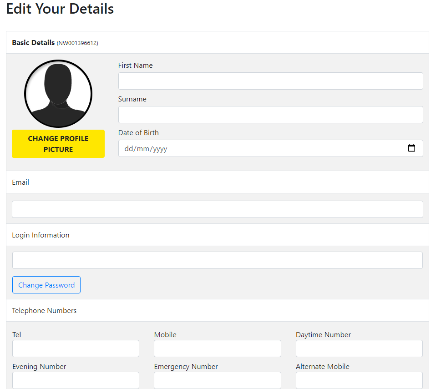
Task: Click the Emergency Number input
Action: tap(217, 380)
